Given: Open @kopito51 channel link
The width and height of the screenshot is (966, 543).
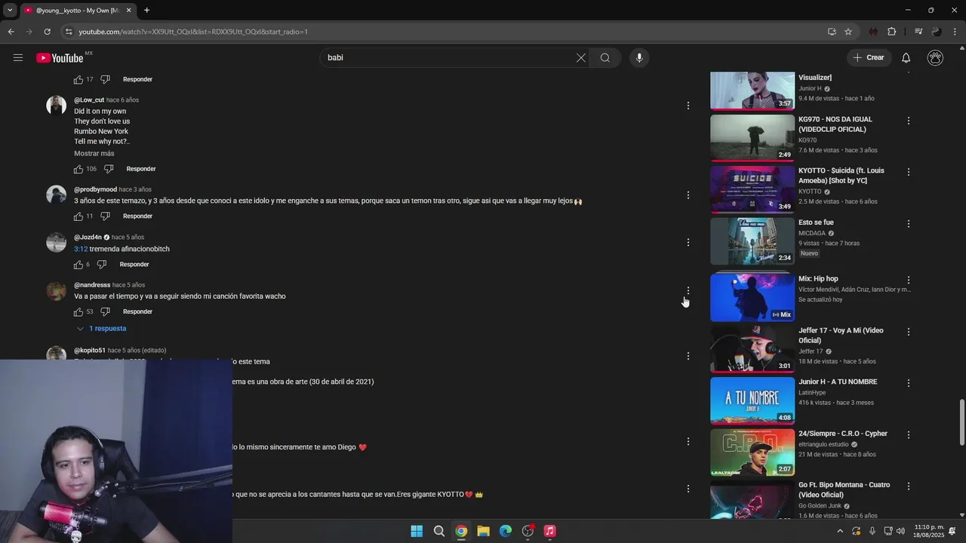Looking at the screenshot, I should coord(90,351).
